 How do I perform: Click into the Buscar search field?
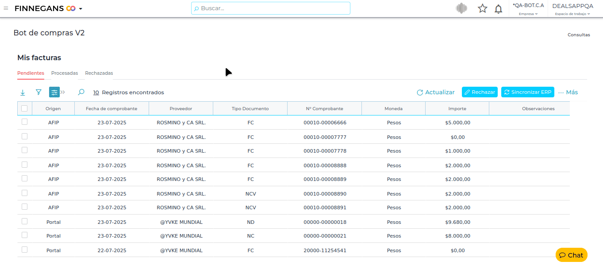click(271, 8)
